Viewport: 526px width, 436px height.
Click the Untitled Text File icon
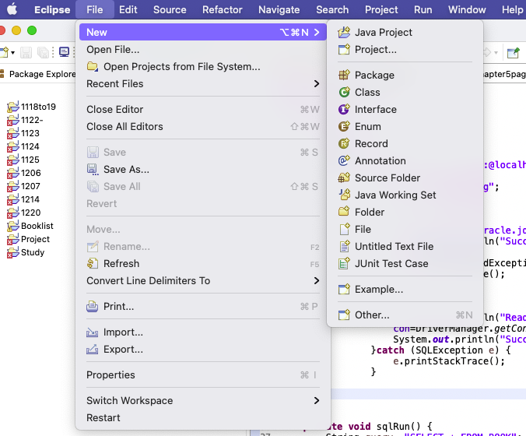click(344, 246)
